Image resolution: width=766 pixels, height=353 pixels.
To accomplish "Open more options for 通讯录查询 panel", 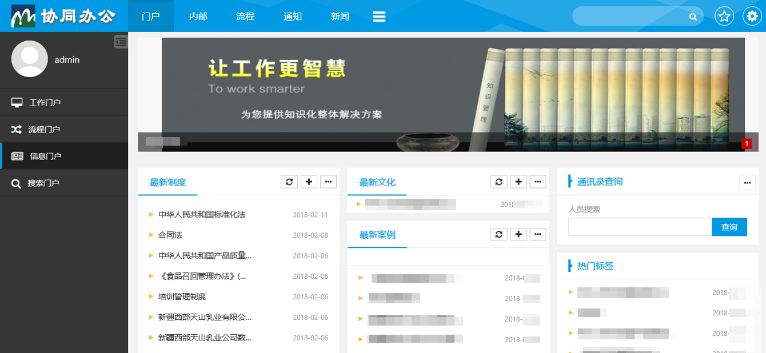I will tap(748, 182).
